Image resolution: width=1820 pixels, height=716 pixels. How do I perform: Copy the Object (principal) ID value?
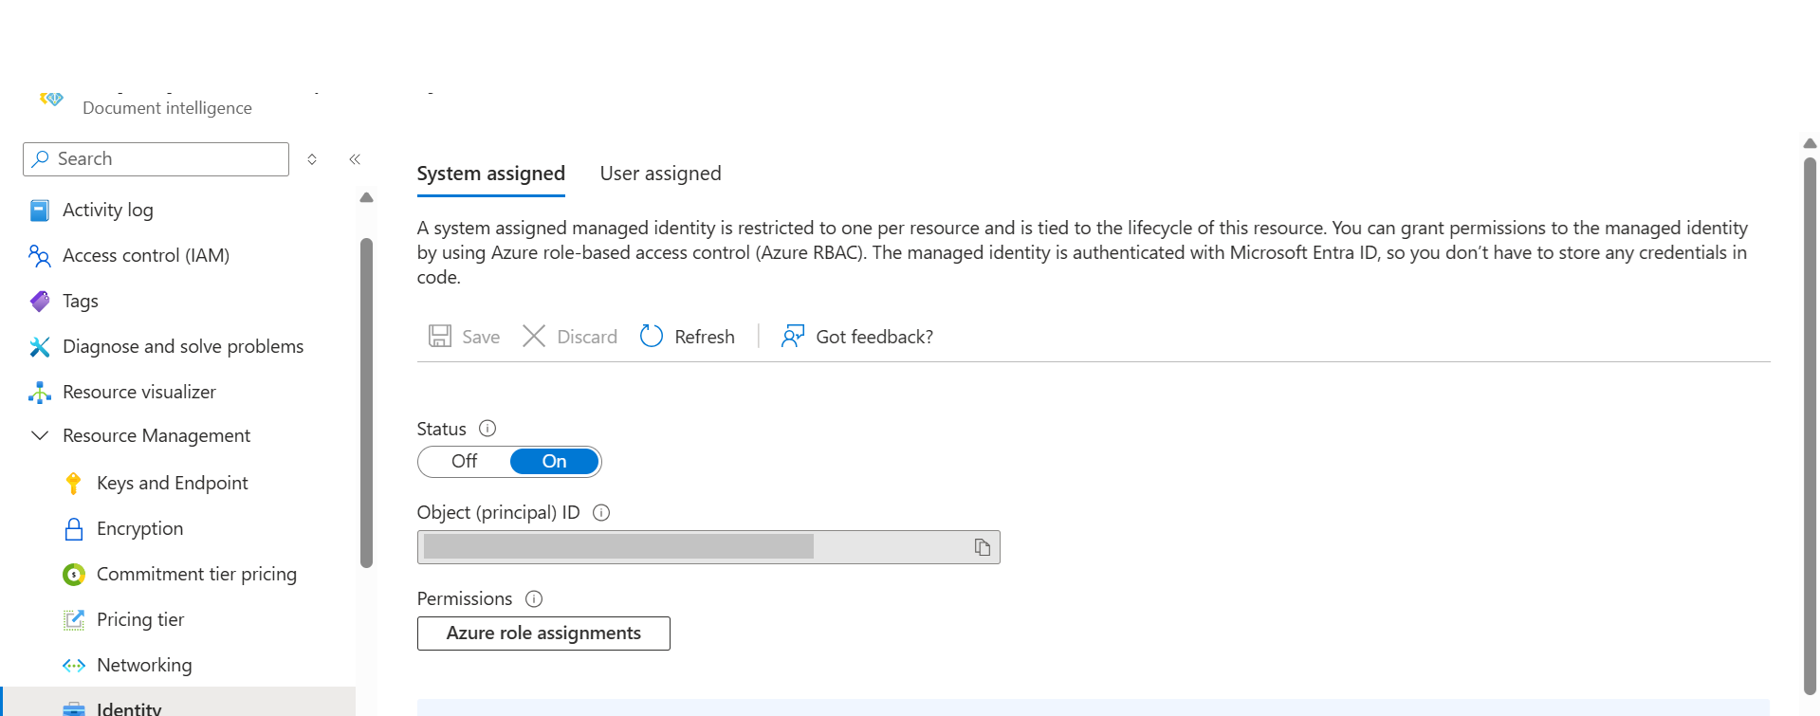[x=983, y=547]
